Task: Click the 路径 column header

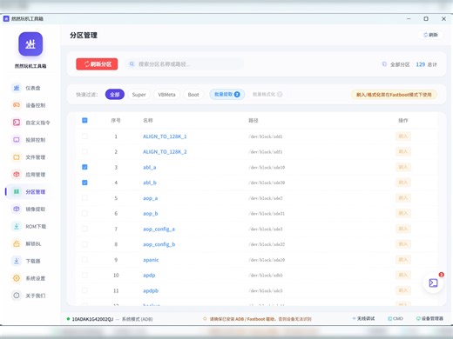Action: pos(254,120)
